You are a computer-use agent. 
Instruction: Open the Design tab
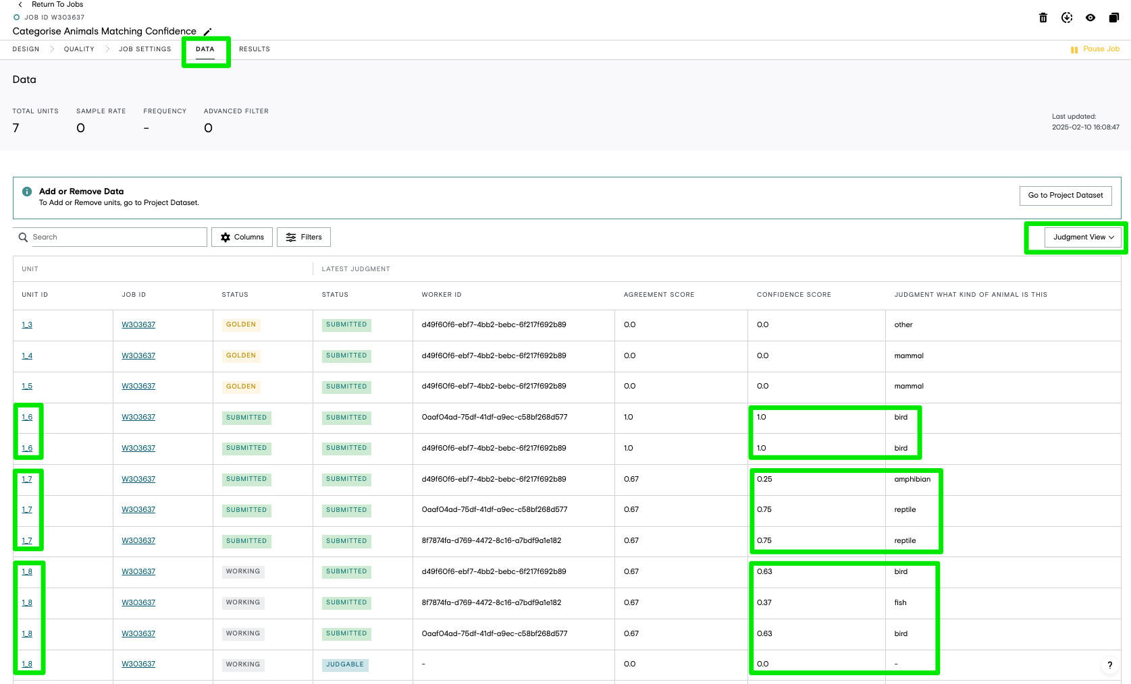(26, 49)
